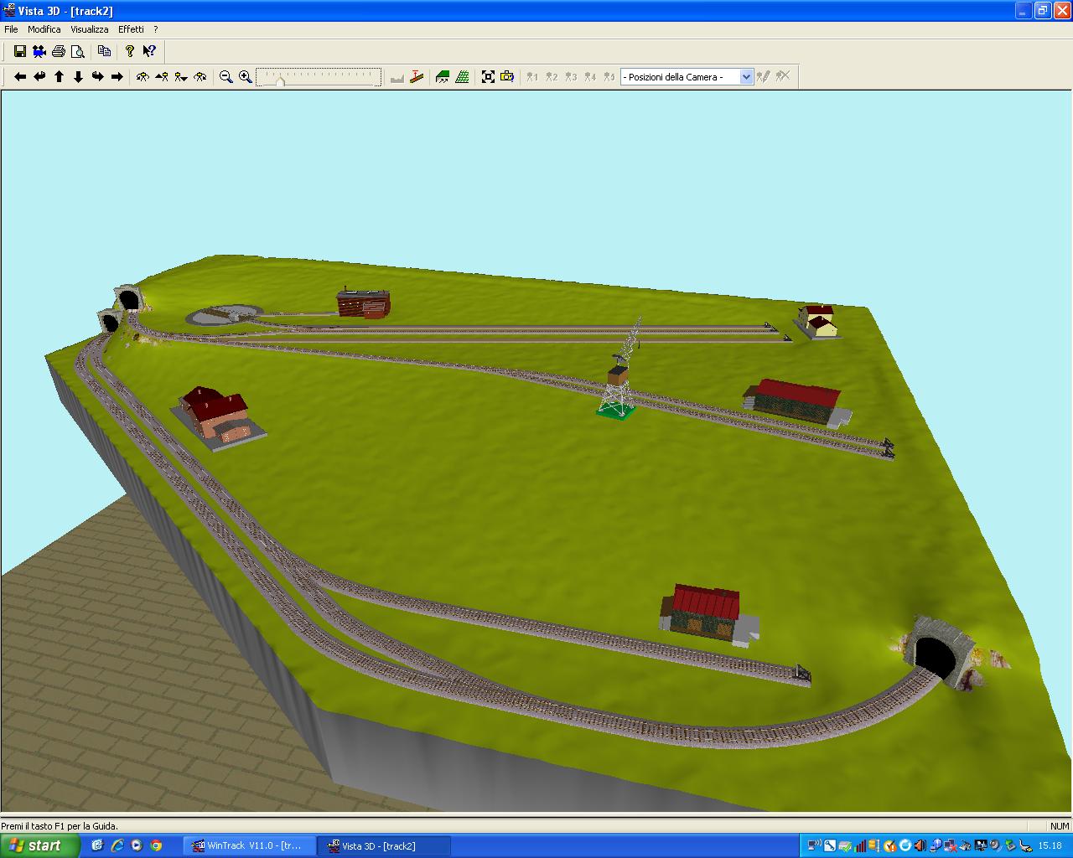
Task: Click the tripod icon with up arrows
Action: pyautogui.click(x=162, y=77)
